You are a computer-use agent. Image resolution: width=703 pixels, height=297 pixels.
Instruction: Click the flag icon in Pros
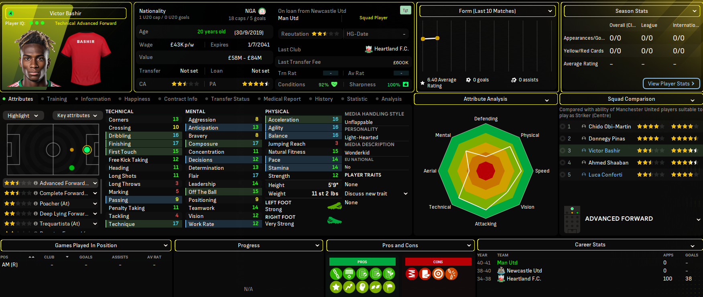(x=389, y=287)
